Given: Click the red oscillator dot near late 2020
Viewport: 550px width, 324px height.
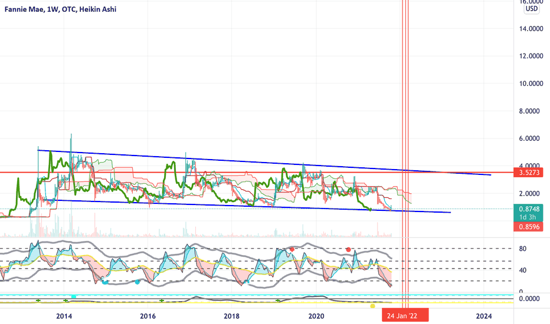Looking at the screenshot, I should [x=348, y=249].
